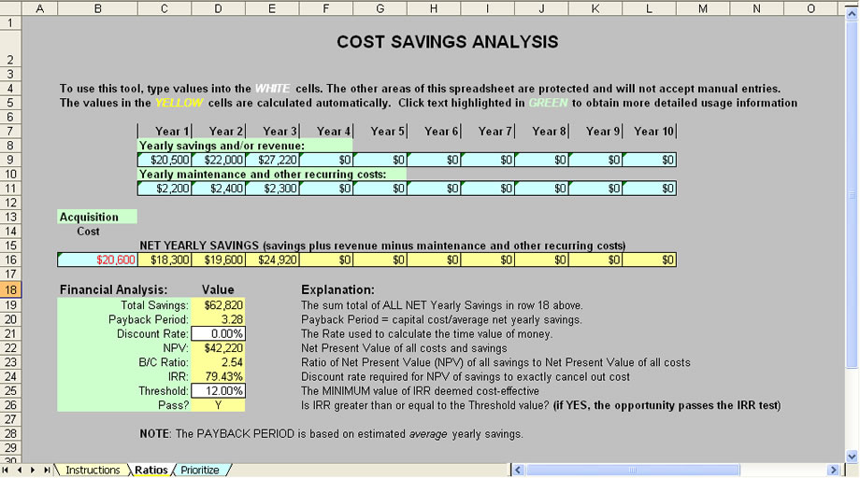The image size is (860, 478).
Task: Select the Threshold 12.00% input cell
Action: pos(218,390)
